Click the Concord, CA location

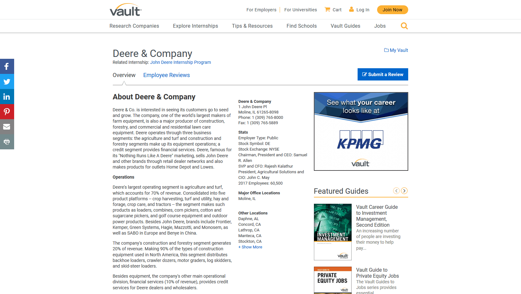[250, 225]
